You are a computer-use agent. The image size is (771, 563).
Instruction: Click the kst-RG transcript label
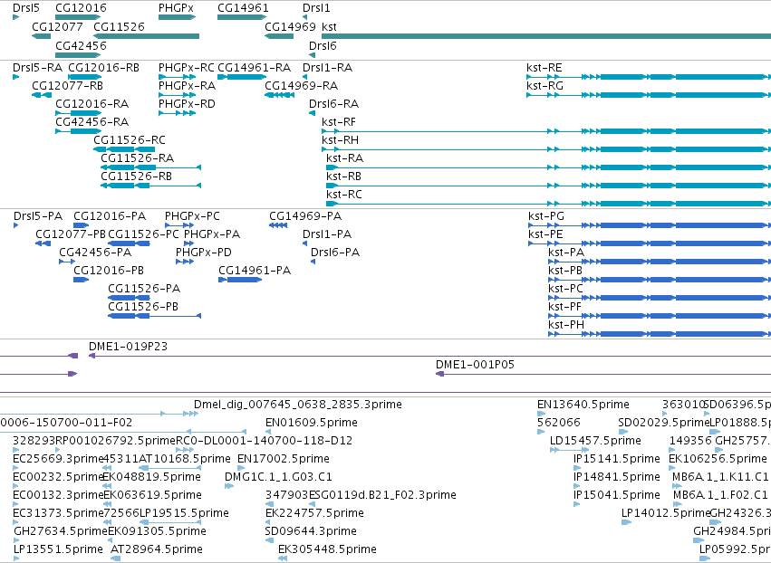[545, 86]
